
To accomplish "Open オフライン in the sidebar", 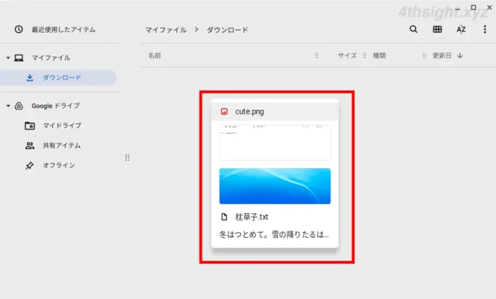I will [59, 166].
